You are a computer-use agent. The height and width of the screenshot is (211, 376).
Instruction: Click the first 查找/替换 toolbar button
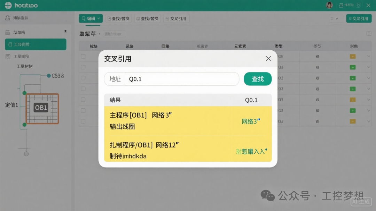tap(118, 18)
